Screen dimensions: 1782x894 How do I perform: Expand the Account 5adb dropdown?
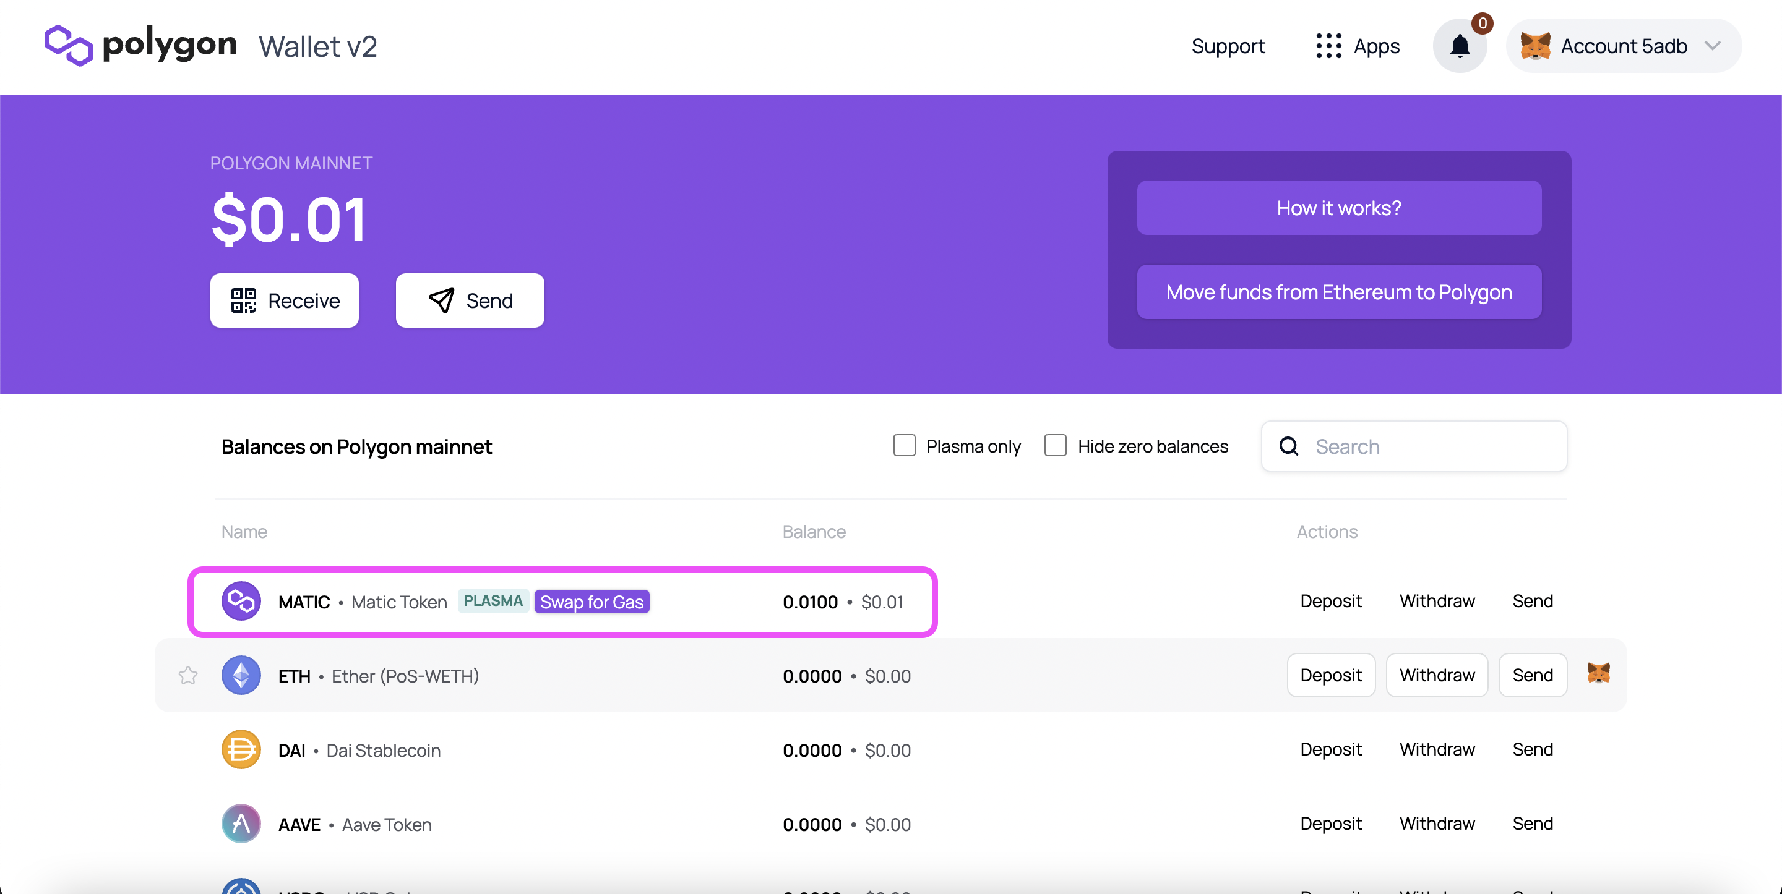(1623, 46)
